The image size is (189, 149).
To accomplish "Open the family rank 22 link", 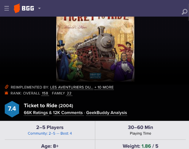I will pyautogui.click(x=69, y=93).
